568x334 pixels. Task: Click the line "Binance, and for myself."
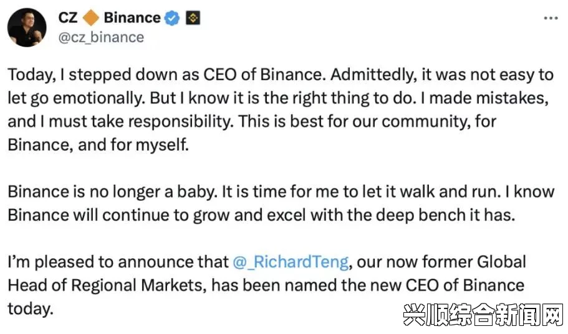click(98, 145)
